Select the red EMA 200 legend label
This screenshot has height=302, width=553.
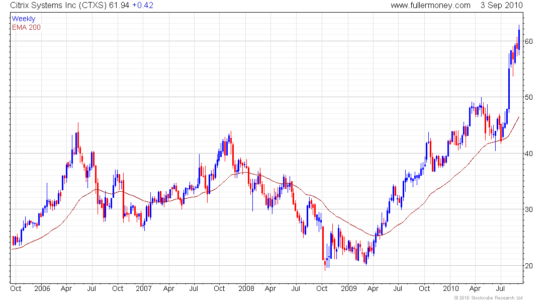click(26, 27)
